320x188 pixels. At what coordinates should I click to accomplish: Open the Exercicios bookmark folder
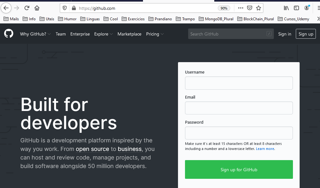click(x=133, y=19)
